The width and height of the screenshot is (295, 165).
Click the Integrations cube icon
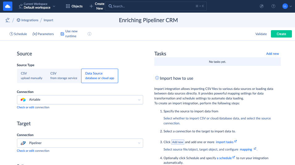pos(19,20)
